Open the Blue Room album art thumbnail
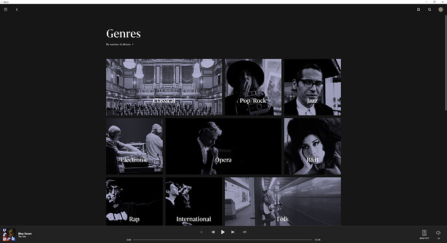The width and height of the screenshot is (447, 243). (x=9, y=235)
